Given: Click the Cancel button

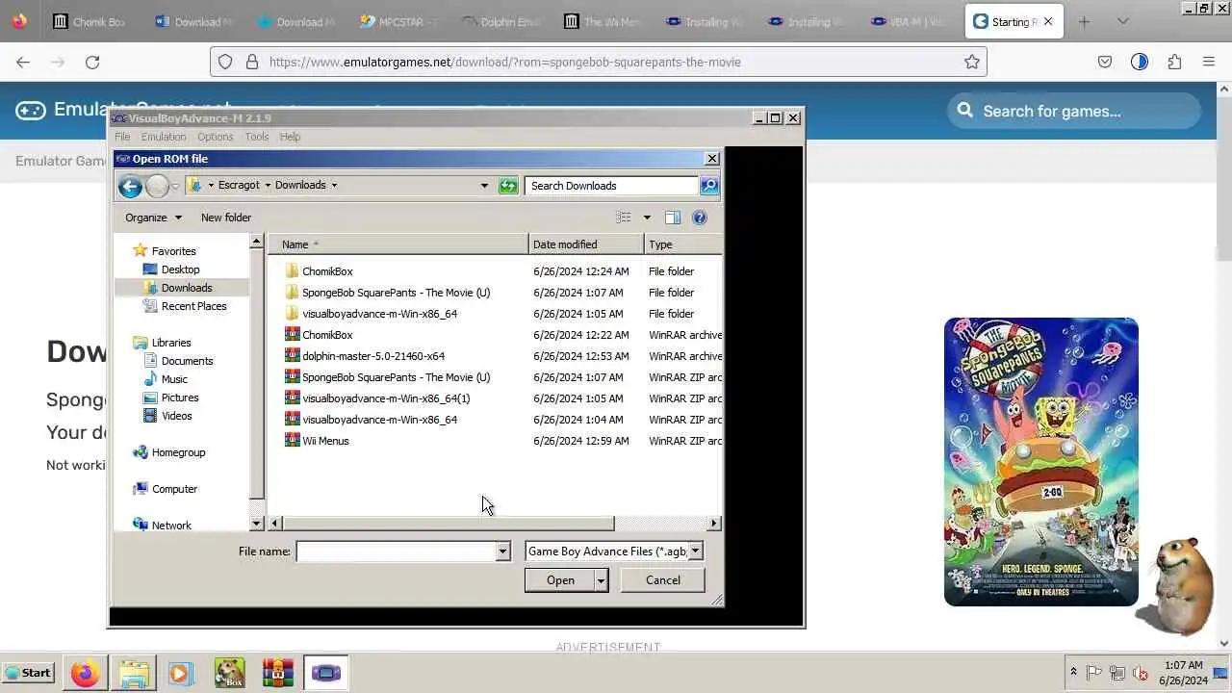Looking at the screenshot, I should coord(662,580).
